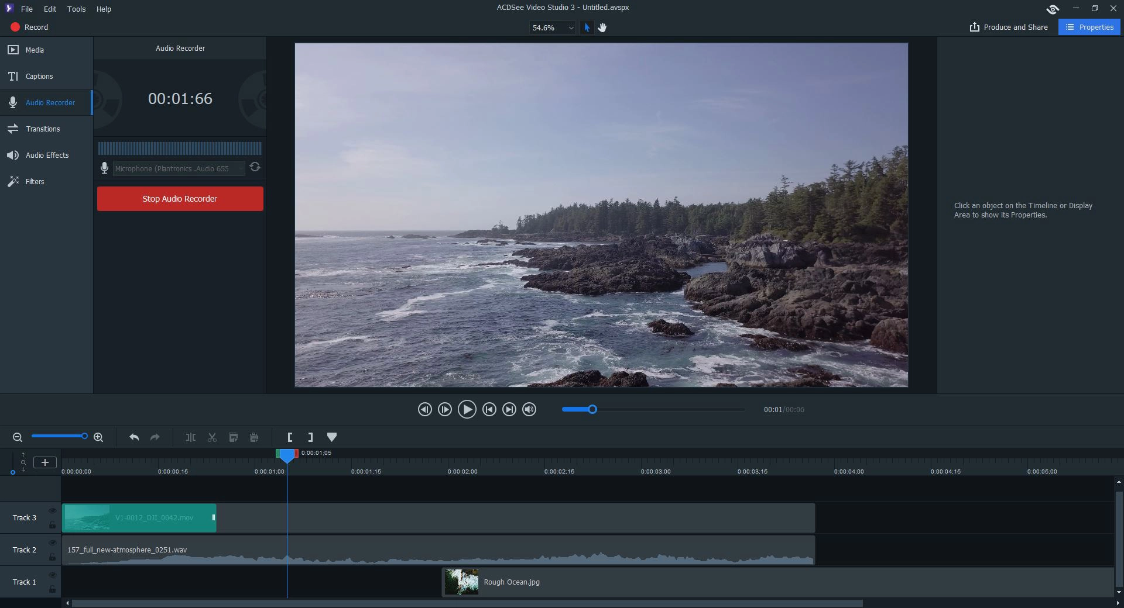Open the Tools menu
This screenshot has height=608, width=1124.
tap(76, 9)
